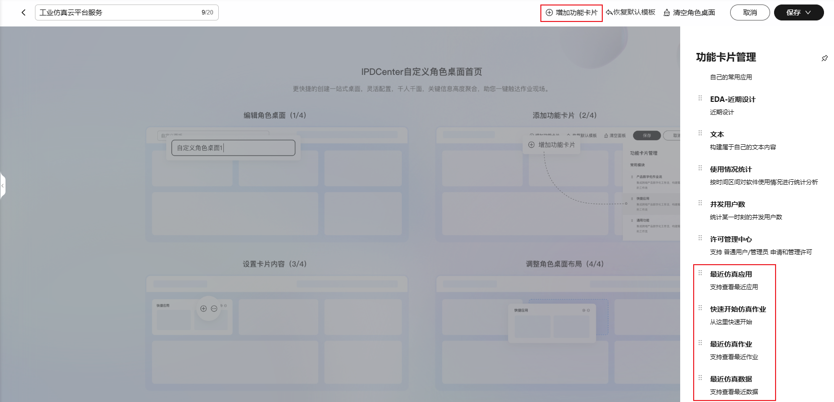Screen dimensions: 834x402
Task: Click the 调整角色桌面布局 (4/4) guide thumbnail
Action: click(x=558, y=333)
